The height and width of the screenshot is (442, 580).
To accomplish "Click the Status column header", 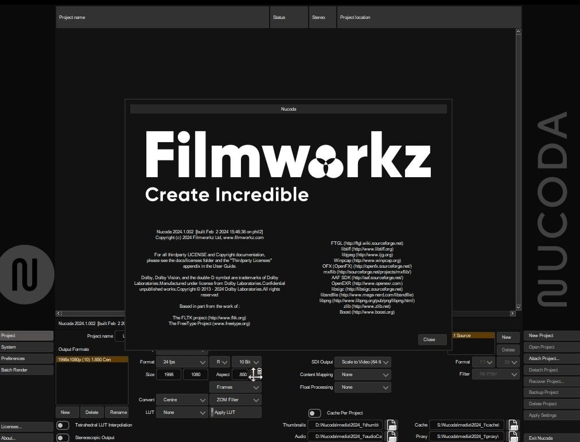I will tap(289, 17).
